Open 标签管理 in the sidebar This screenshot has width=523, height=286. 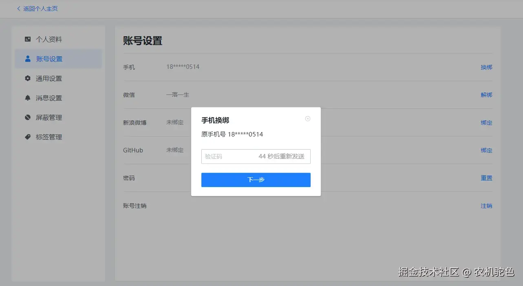tap(58, 137)
